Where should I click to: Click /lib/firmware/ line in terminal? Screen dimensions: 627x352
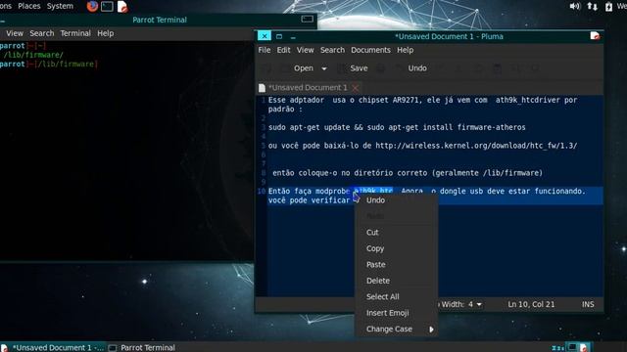click(x=33, y=55)
